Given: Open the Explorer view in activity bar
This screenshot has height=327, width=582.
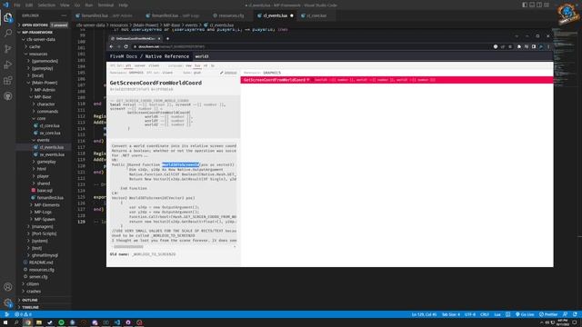Looking at the screenshot, I should click(8, 17).
